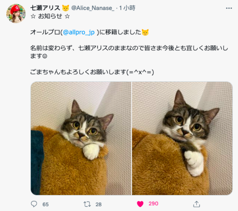This screenshot has width=238, height=211.
Task: View the right cat photo
Action: [182, 138]
